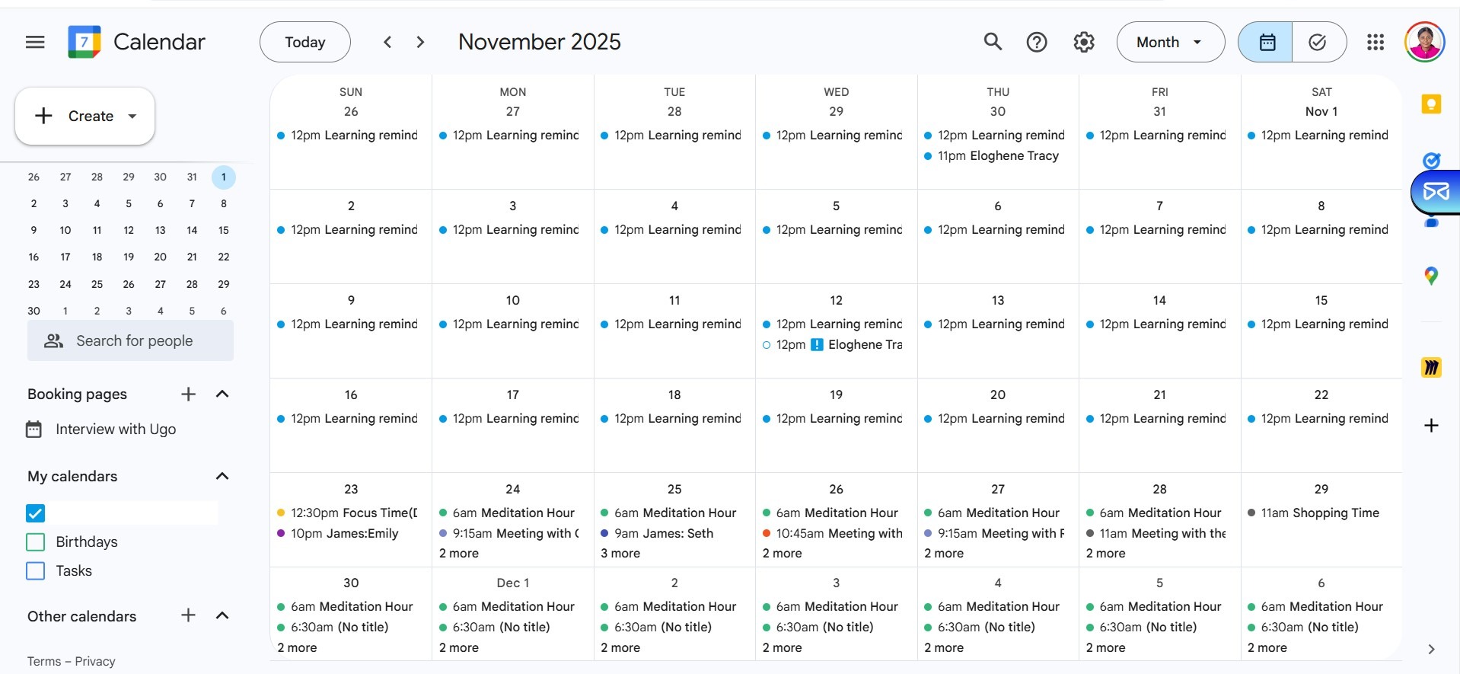Add a new booking page
Screen dimensions: 1460x674
[188, 394]
